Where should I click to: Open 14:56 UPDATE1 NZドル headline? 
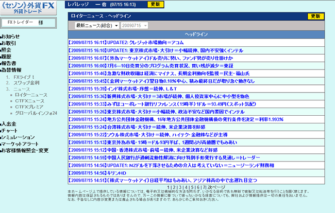[x=171, y=166]
